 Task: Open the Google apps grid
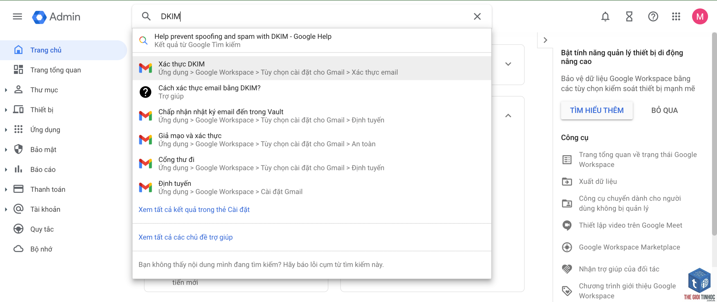(676, 16)
